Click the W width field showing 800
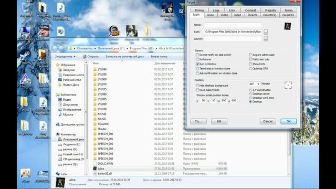This screenshot has height=189, width=336. (224, 100)
